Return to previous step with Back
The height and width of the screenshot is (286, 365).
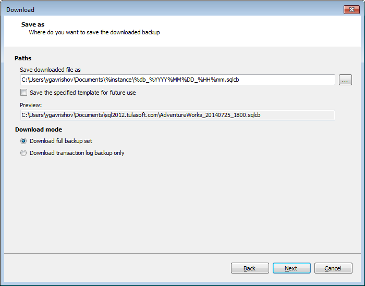(250, 268)
